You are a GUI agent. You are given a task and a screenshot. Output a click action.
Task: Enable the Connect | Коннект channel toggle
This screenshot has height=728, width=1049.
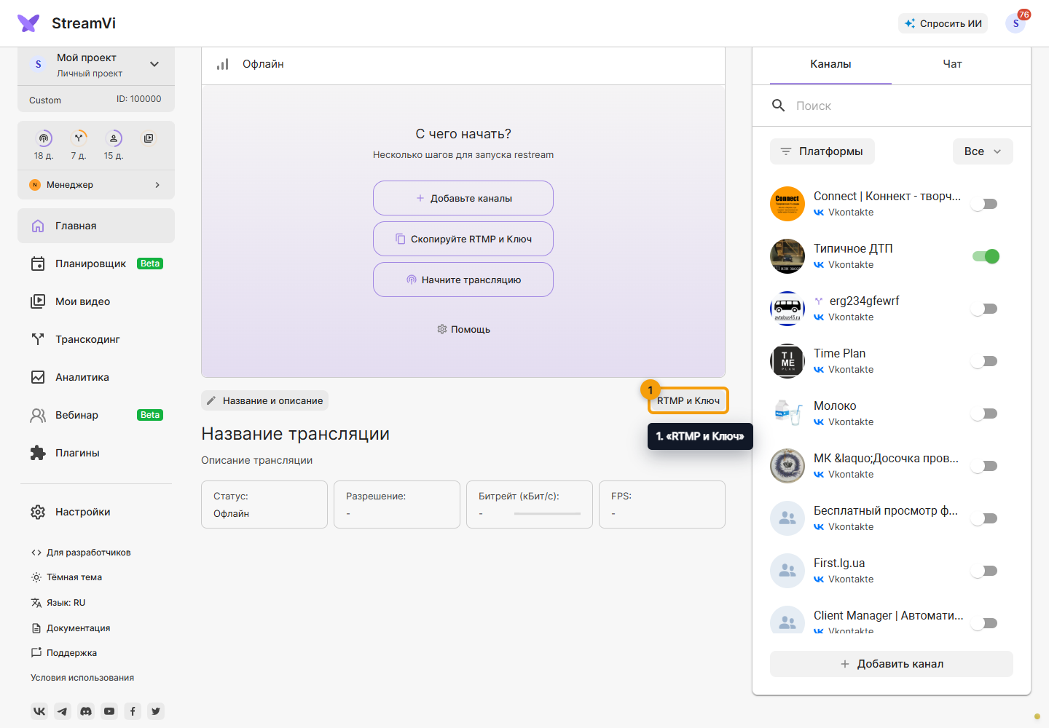985,204
